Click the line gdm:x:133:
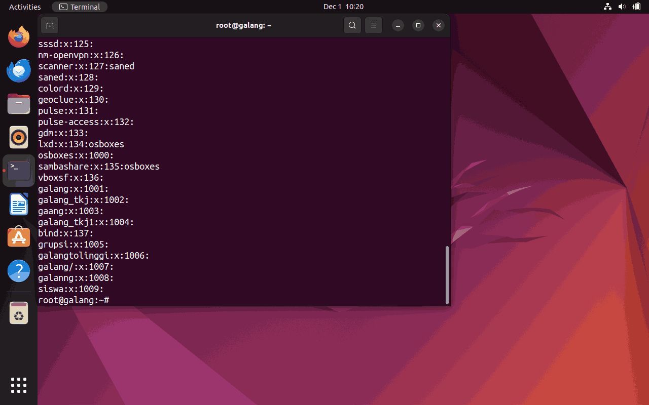The image size is (649, 405). coord(63,133)
